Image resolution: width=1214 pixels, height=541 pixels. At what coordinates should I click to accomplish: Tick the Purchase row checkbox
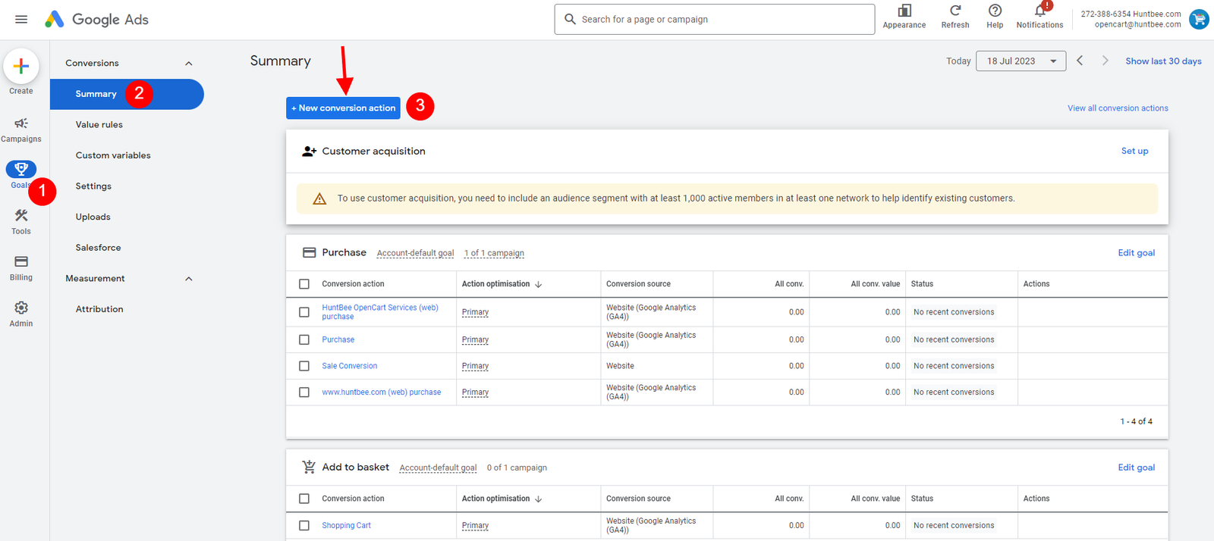point(304,340)
